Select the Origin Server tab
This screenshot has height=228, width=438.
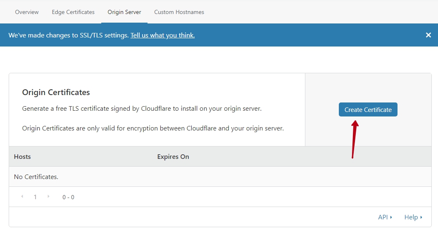(124, 12)
